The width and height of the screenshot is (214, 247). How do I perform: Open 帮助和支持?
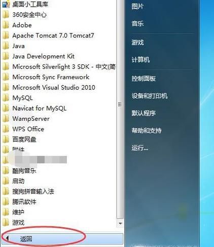[147, 130]
